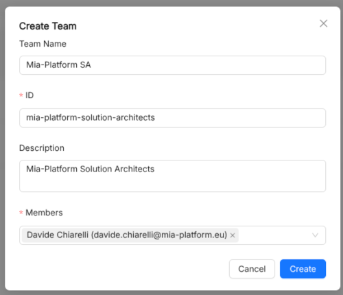
Task: Click the Team Name input field
Action: click(x=172, y=65)
